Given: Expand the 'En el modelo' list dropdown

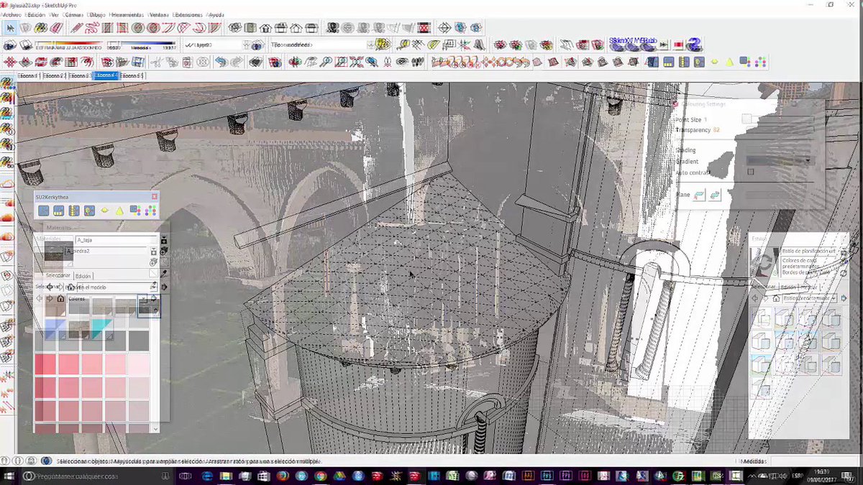Looking at the screenshot, I should point(153,287).
